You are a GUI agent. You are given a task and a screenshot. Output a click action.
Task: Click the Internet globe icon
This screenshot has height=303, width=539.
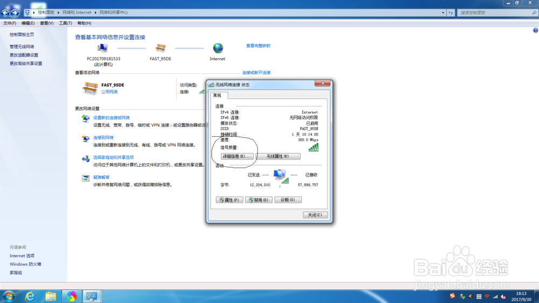pos(218,48)
